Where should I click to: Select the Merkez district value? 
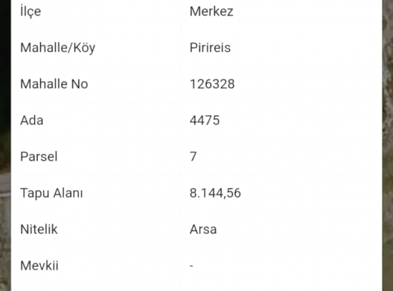tap(211, 12)
